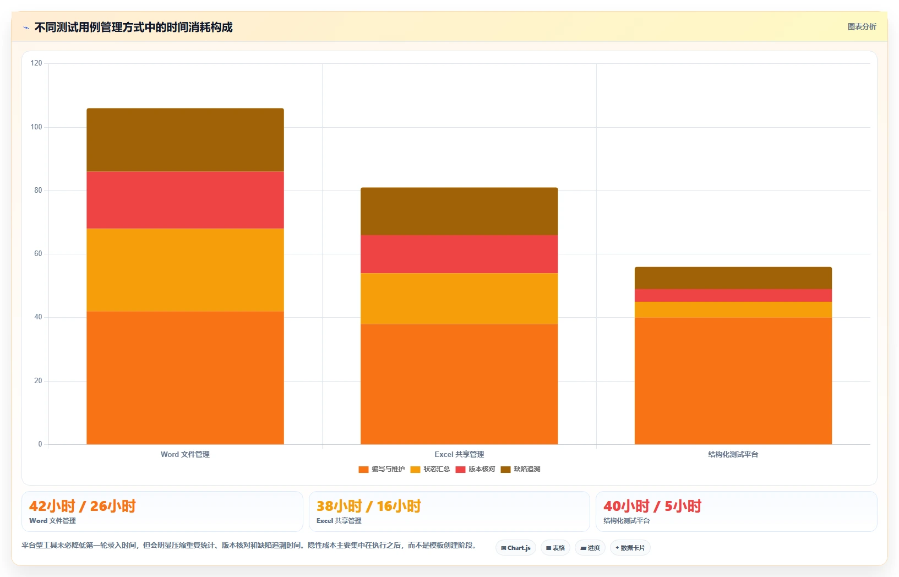Click the y-axis tick value 0
Viewport: 899px width, 577px height.
click(40, 444)
